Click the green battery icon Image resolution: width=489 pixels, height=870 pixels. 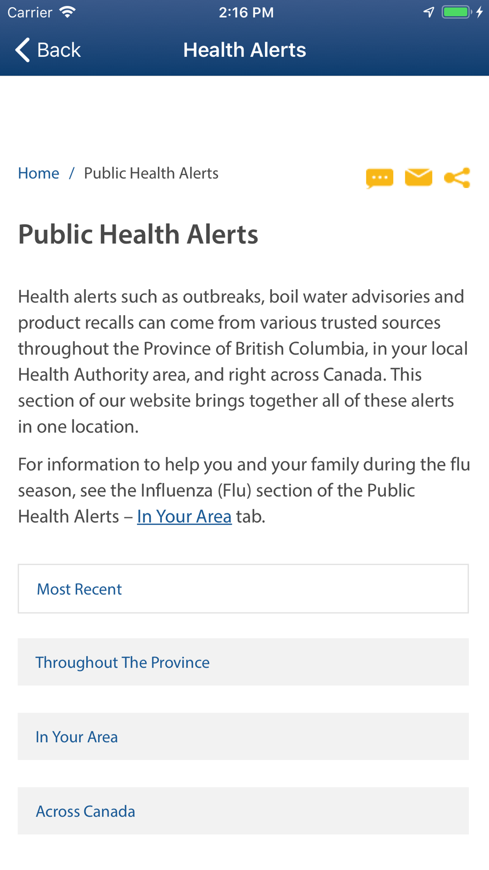pos(457,12)
